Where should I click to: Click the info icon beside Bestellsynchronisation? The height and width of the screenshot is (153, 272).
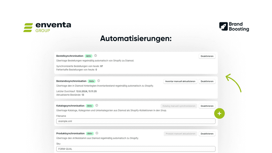pyautogui.click(x=95, y=56)
